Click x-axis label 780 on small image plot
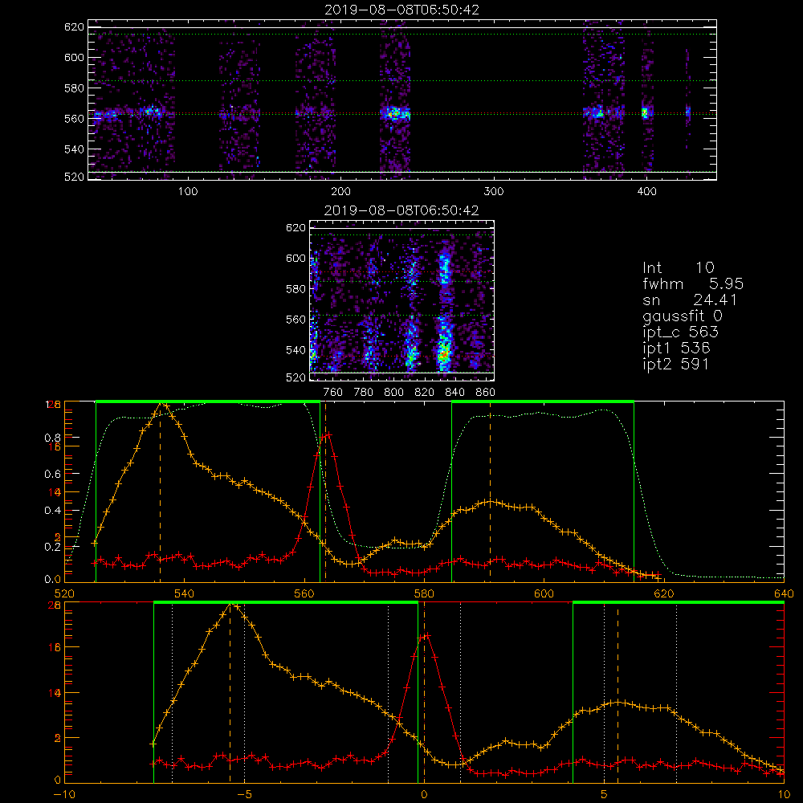The width and height of the screenshot is (803, 803). click(x=364, y=393)
